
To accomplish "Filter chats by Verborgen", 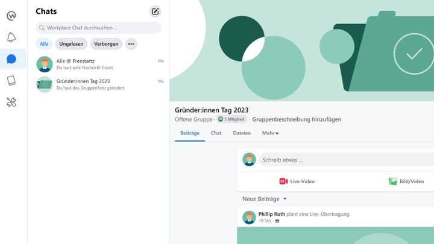I will point(106,44).
